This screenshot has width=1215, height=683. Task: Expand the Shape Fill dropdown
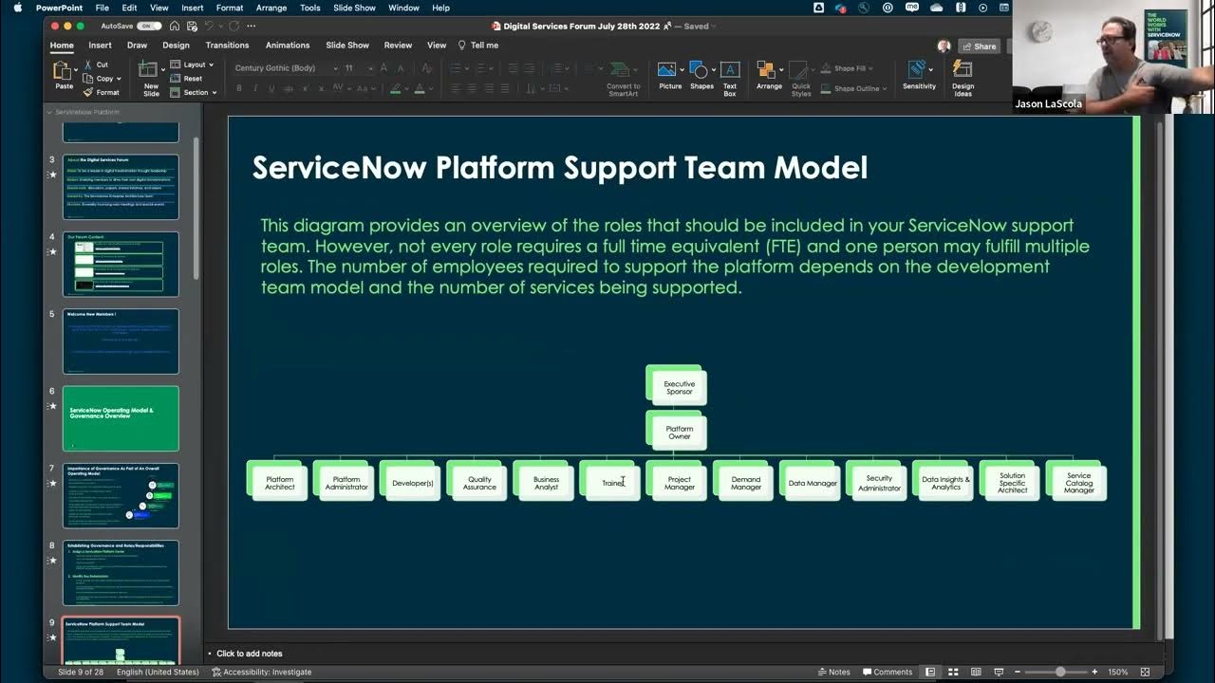click(844, 68)
